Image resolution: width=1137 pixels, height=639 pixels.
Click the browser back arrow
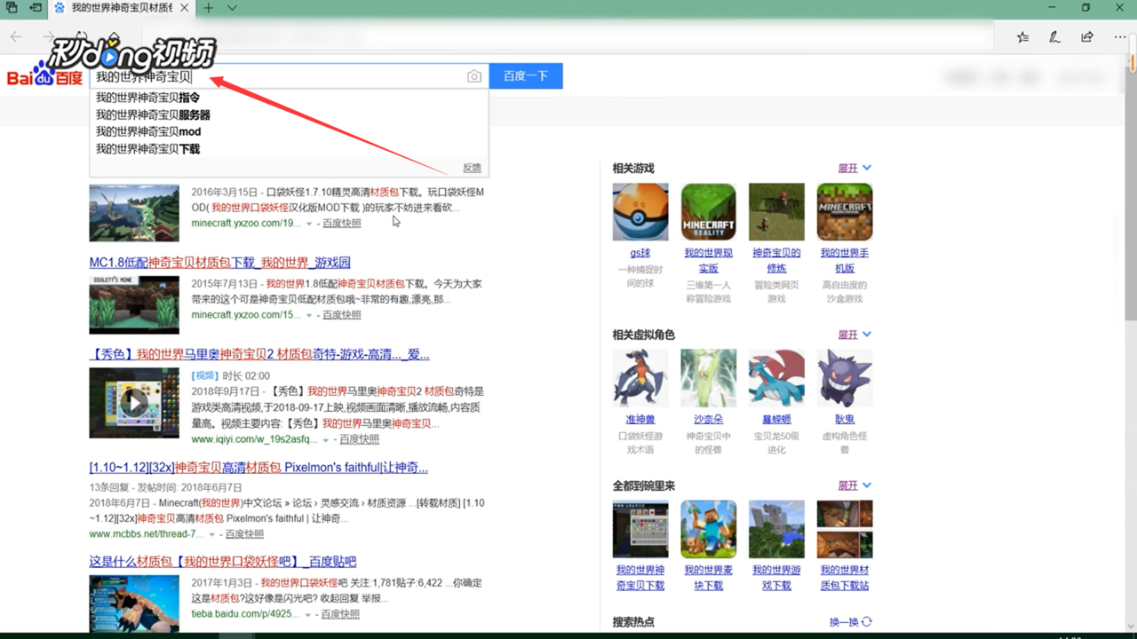tap(16, 37)
